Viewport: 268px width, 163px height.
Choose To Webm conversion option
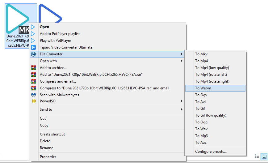point(203,88)
